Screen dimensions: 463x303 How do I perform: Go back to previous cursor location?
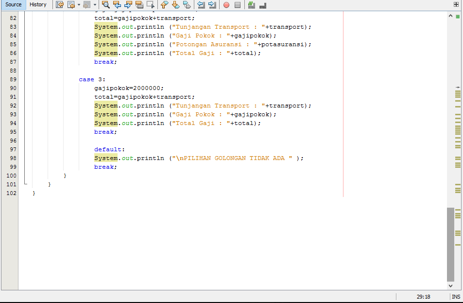tap(71, 5)
